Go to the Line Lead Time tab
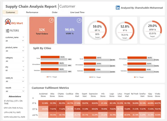Screen dimensions: 167x121 click(x=77, y=12)
